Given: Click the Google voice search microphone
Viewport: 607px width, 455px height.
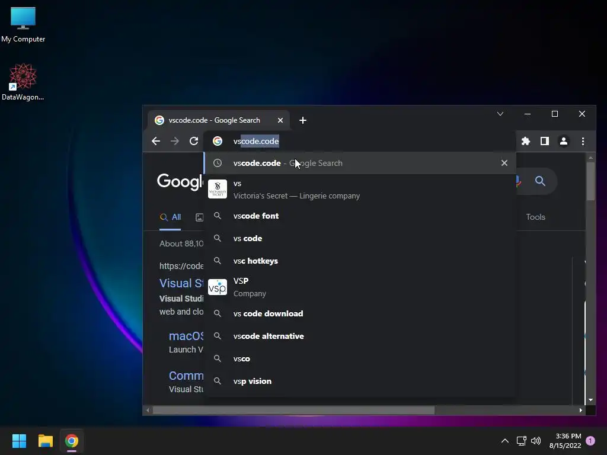Looking at the screenshot, I should tap(517, 181).
